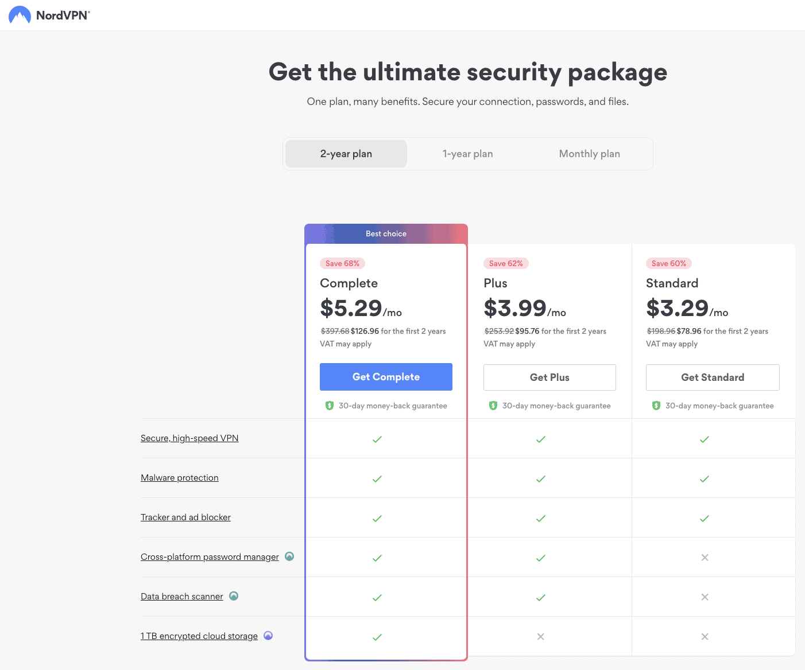Click the green shield icon below Get Complete
This screenshot has width=805, height=670.
pos(329,406)
